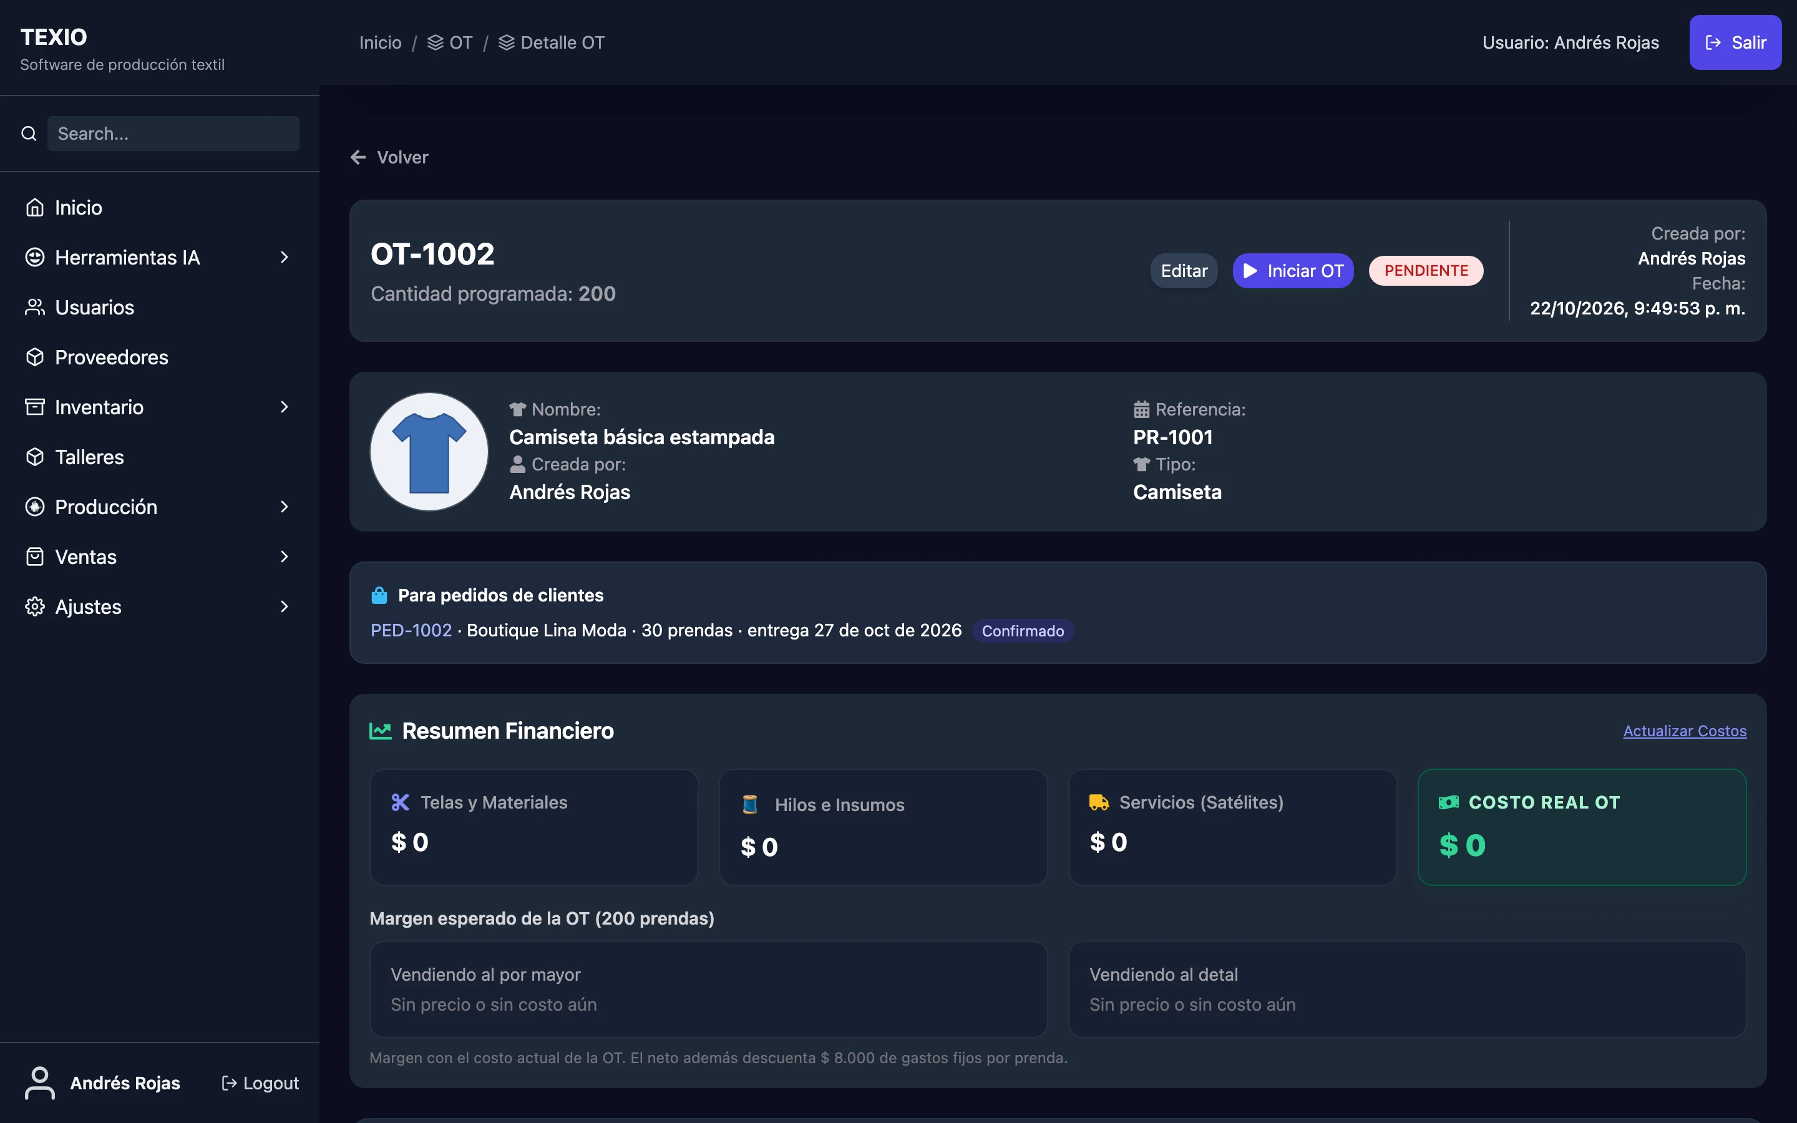Viewport: 1797px width, 1123px height.
Task: Expand the Herramientas IA submenu chevron
Action: click(x=285, y=257)
